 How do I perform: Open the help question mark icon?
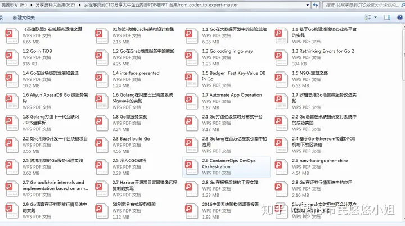pos(400,17)
